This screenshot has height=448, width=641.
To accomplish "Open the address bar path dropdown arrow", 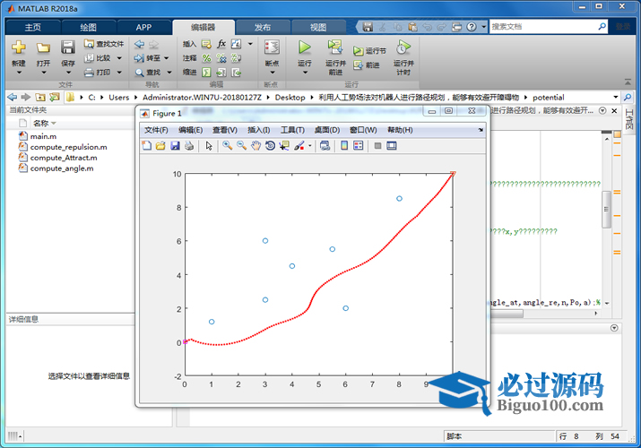I will coord(615,97).
